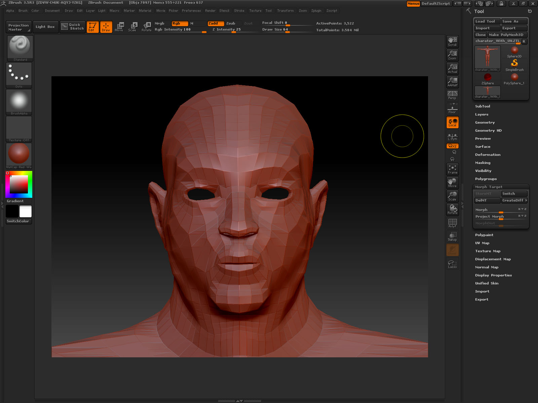Click Make PolyMesh3D button
The height and width of the screenshot is (403, 538).
pos(508,35)
